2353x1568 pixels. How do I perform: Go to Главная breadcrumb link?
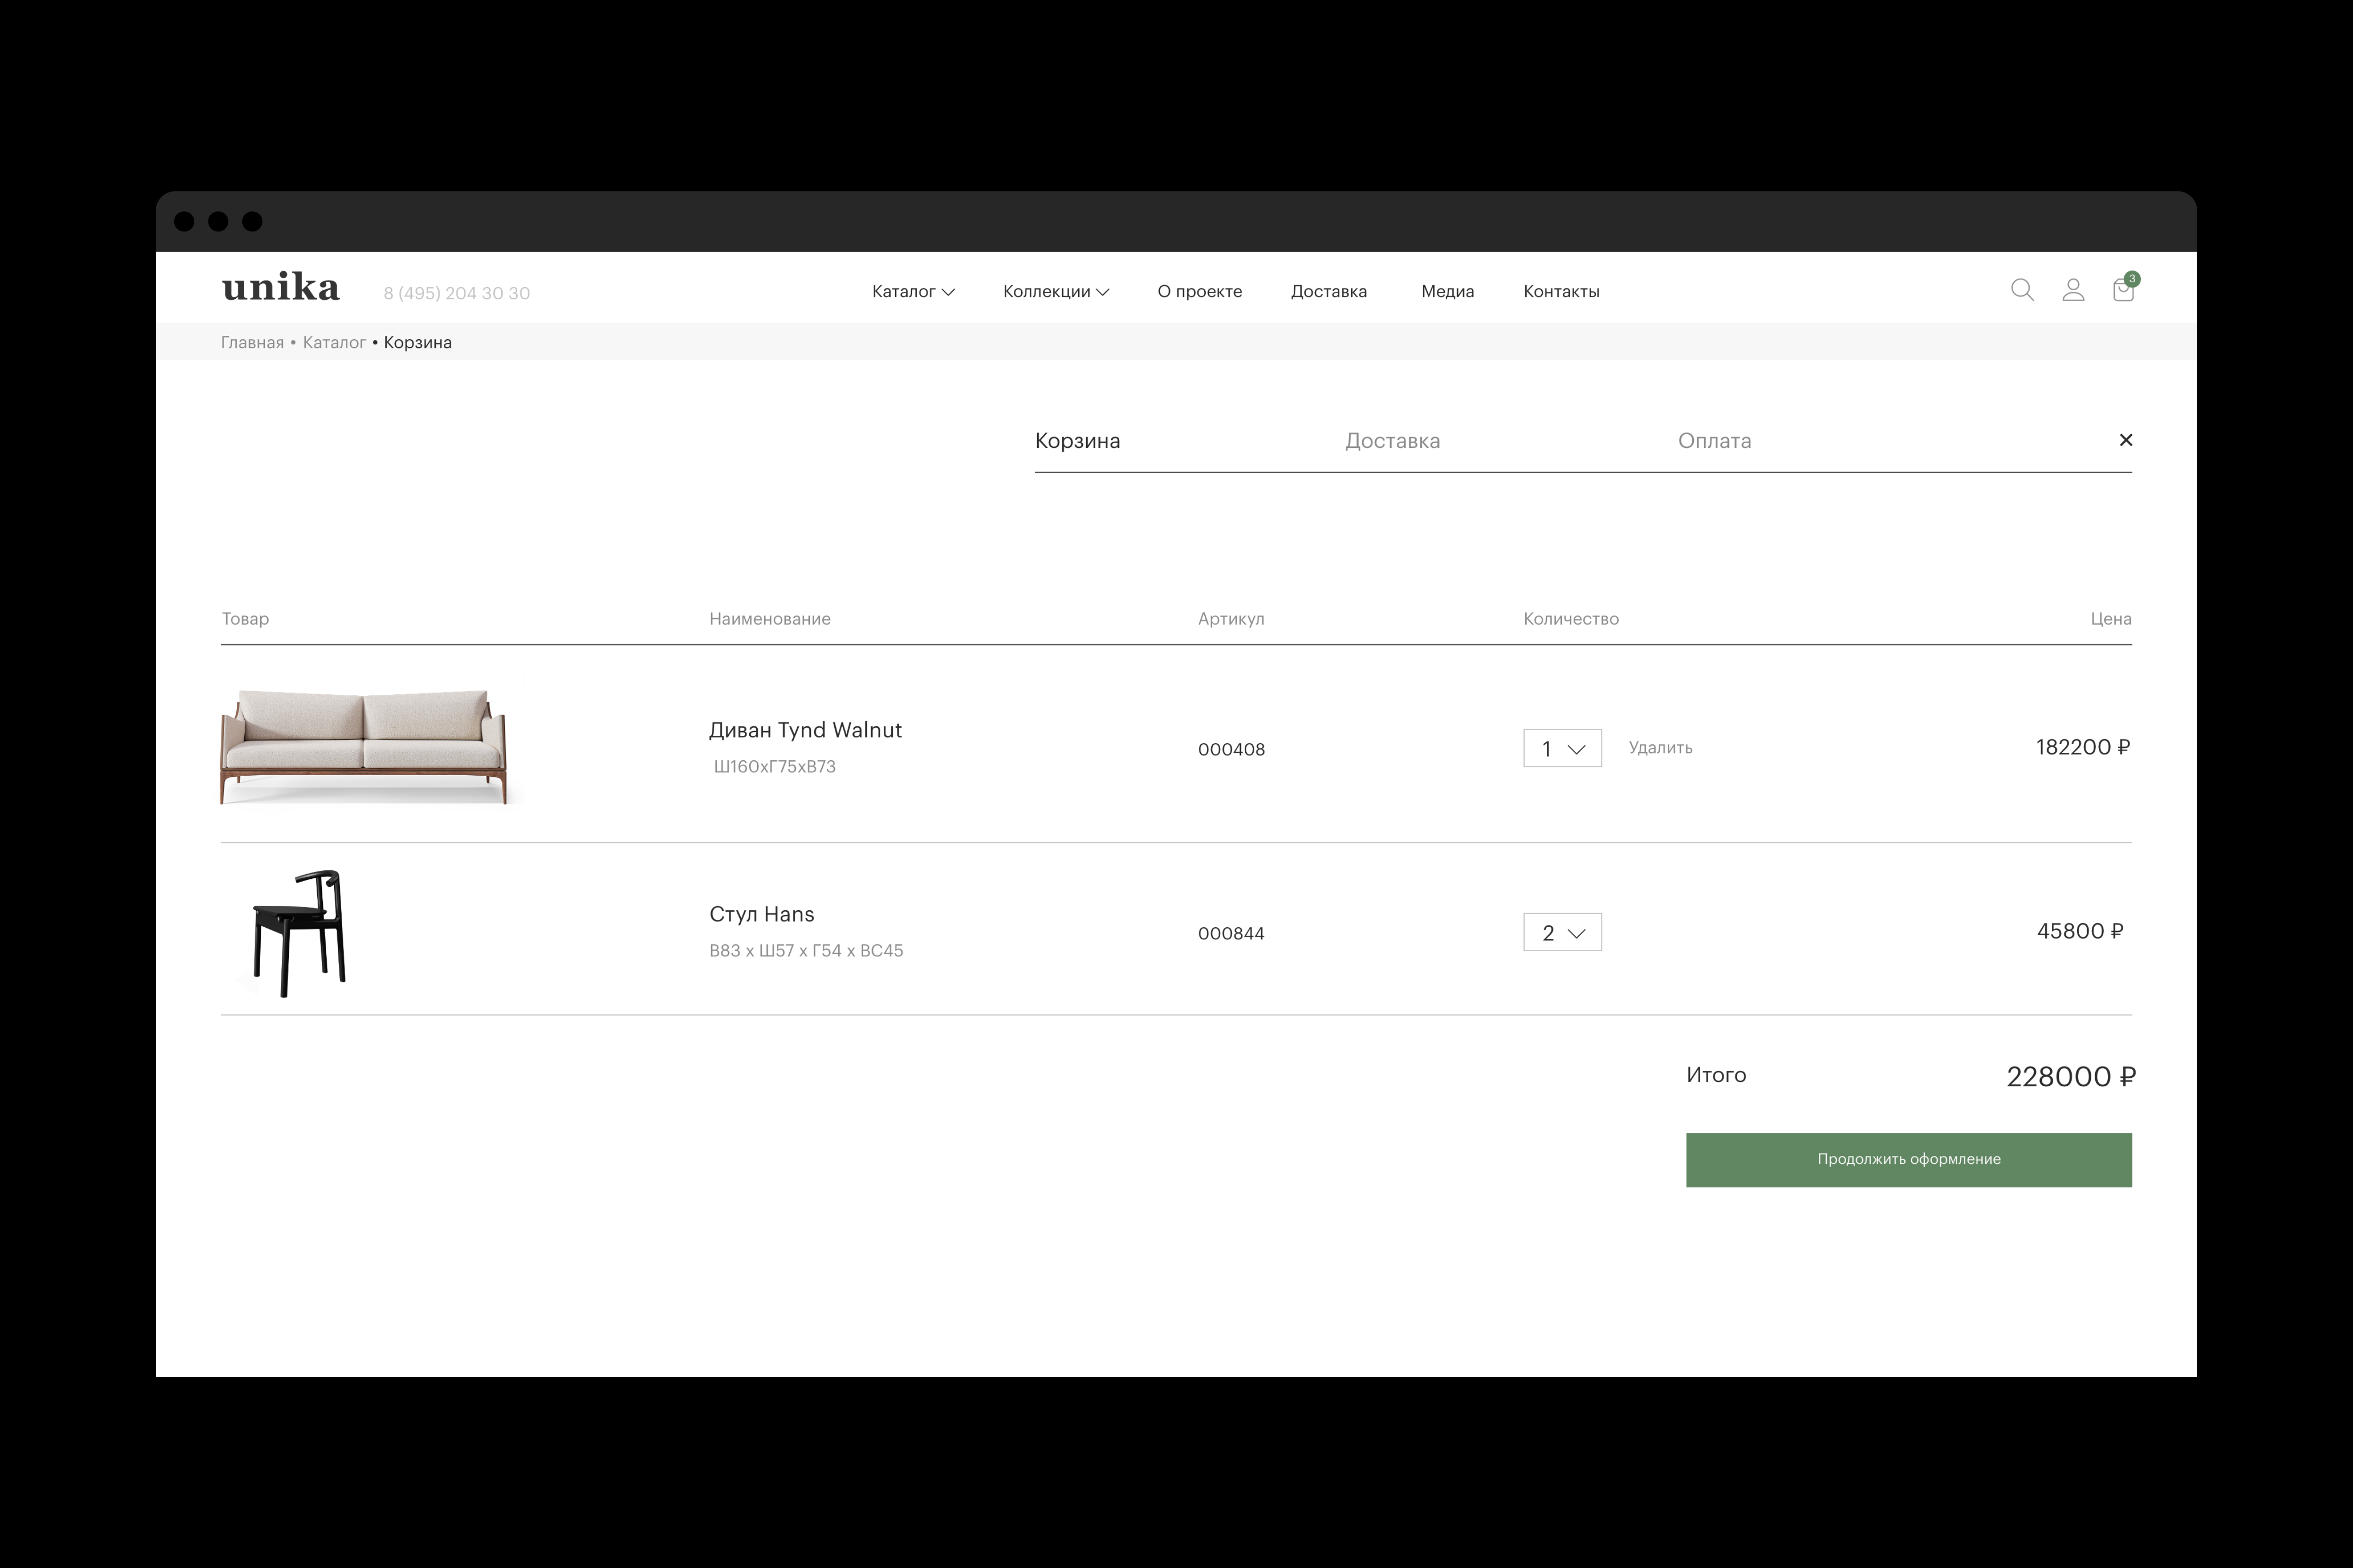[252, 343]
